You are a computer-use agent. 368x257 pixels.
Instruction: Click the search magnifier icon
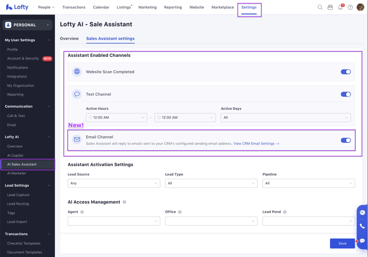pyautogui.click(x=320, y=7)
